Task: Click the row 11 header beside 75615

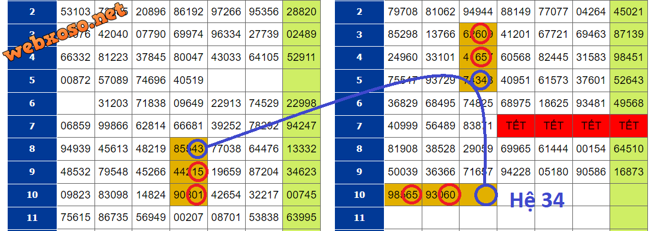Action: coord(32,217)
